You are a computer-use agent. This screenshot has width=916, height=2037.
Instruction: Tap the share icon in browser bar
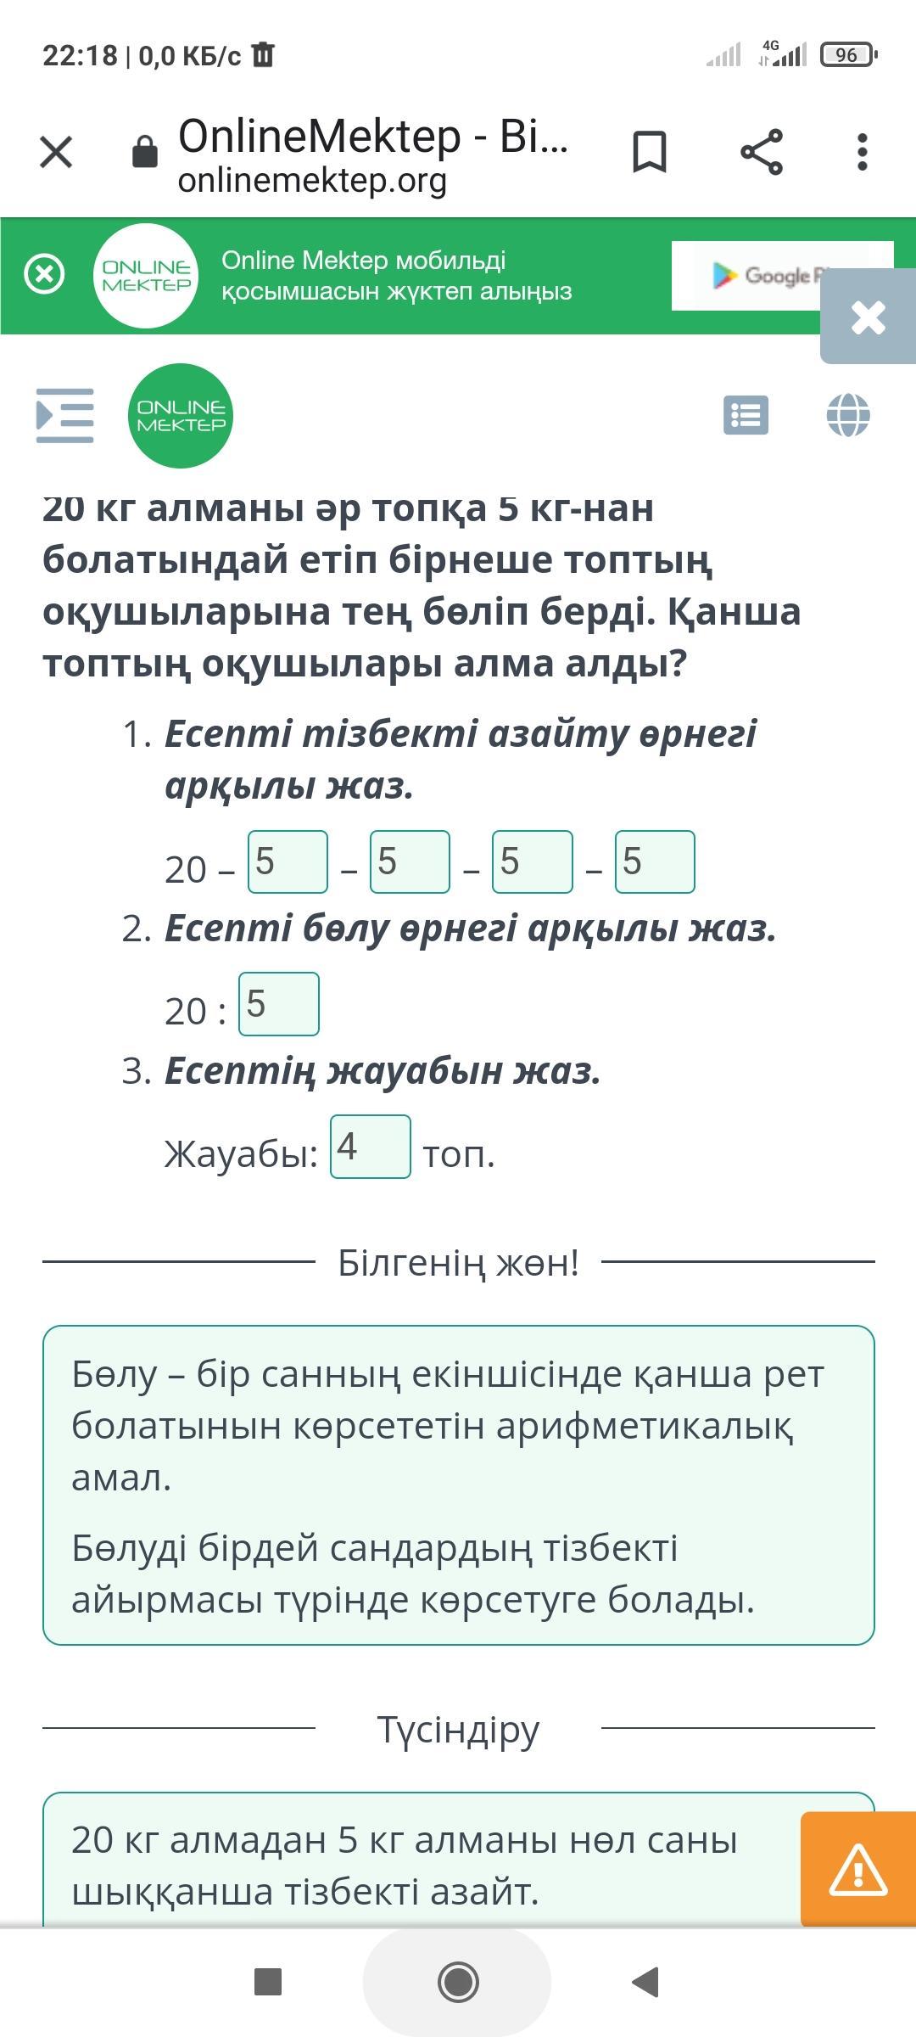click(762, 153)
